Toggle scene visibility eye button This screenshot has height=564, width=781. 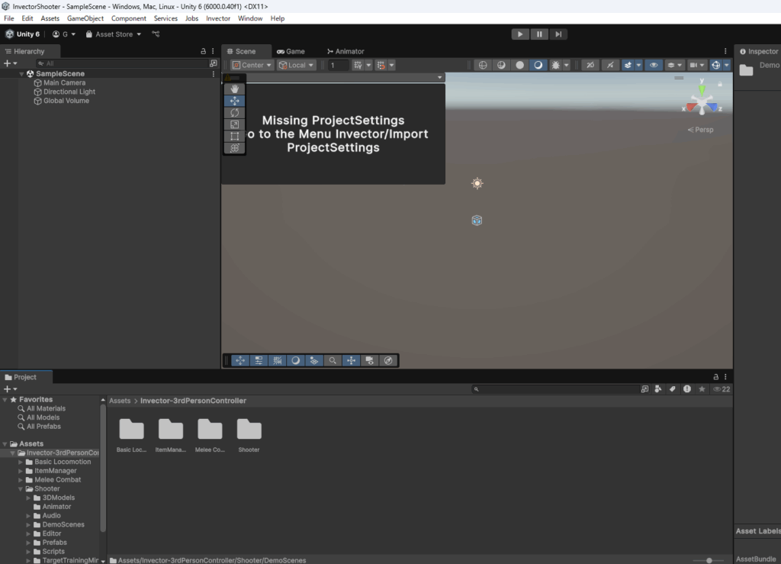(x=654, y=66)
